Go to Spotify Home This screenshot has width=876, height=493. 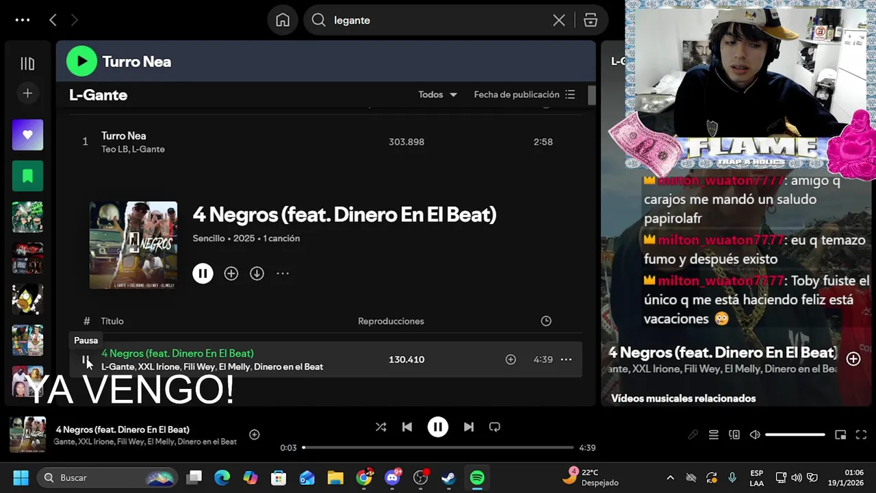click(283, 20)
